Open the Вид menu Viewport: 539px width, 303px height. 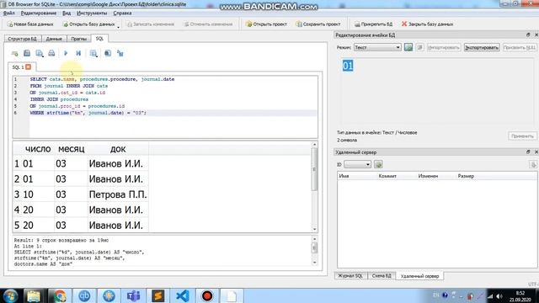coord(67,13)
